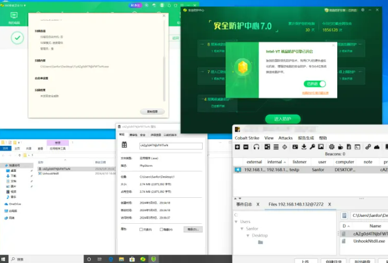Click the orange link under Intel-VT toggle

(315, 93)
